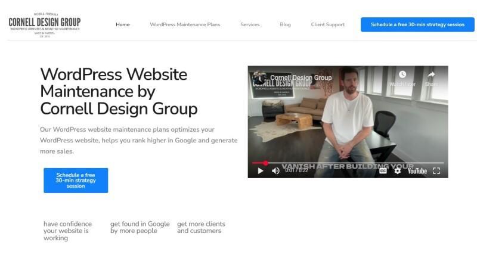
Task: Mute the video with the speaker icon
Action: click(x=275, y=171)
